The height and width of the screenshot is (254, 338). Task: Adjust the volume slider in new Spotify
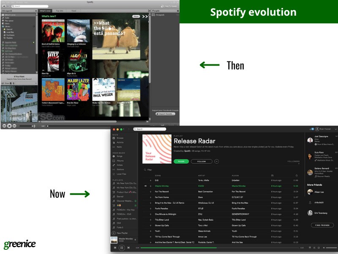pos(331,248)
